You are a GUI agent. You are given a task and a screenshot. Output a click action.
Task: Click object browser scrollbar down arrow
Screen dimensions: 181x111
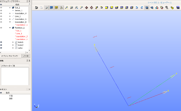click(x=29, y=50)
